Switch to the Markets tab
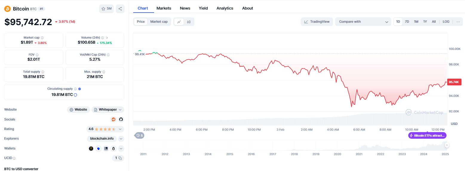 coord(164,8)
